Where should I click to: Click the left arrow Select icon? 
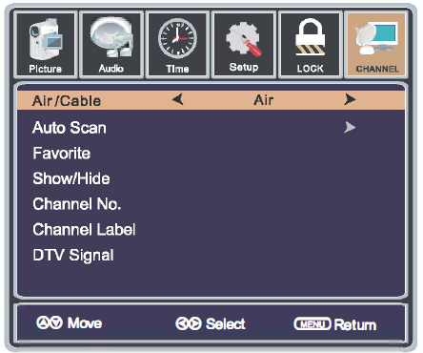(x=182, y=323)
